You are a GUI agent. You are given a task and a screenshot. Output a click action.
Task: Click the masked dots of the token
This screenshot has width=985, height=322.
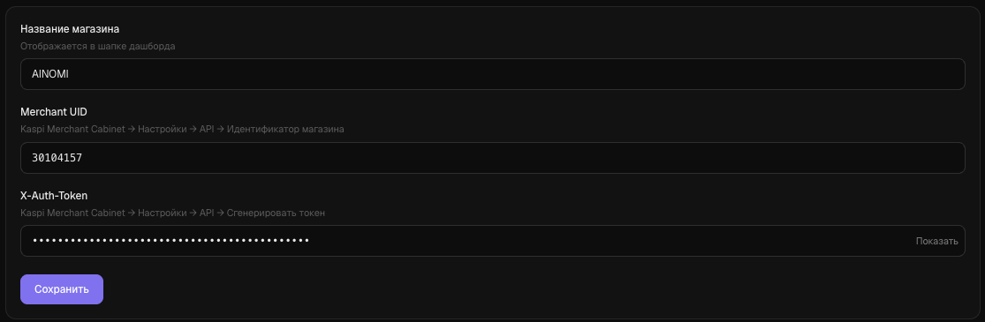click(170, 241)
